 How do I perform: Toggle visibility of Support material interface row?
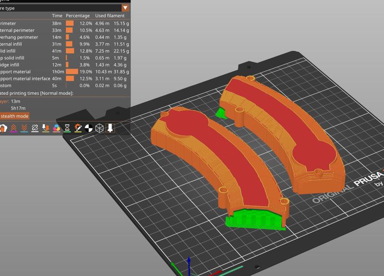pos(64,78)
